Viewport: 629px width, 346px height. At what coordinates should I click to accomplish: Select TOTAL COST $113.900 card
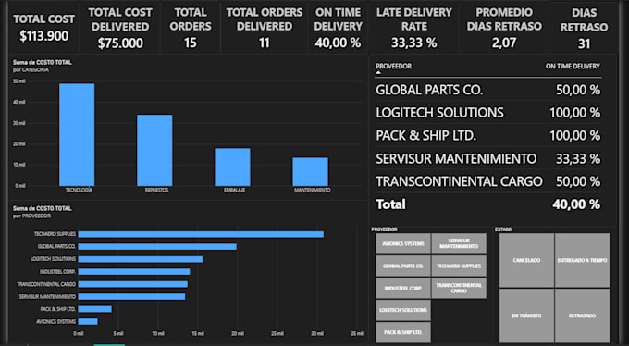[x=43, y=28]
